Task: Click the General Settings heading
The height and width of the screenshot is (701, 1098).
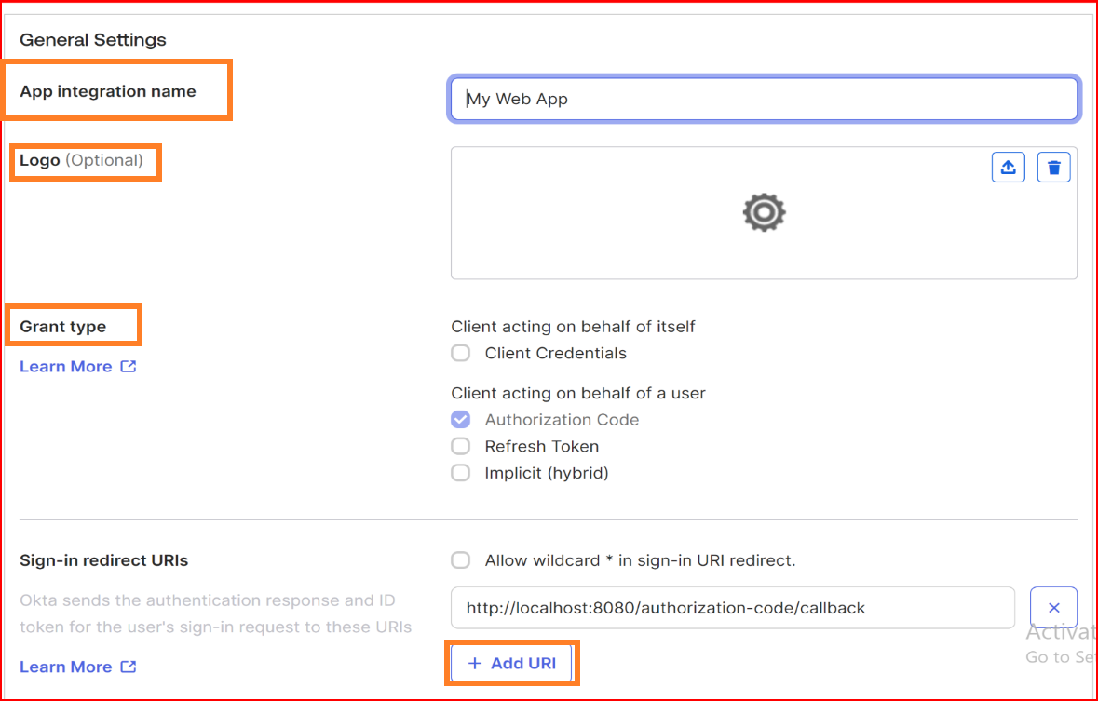Action: click(x=93, y=40)
